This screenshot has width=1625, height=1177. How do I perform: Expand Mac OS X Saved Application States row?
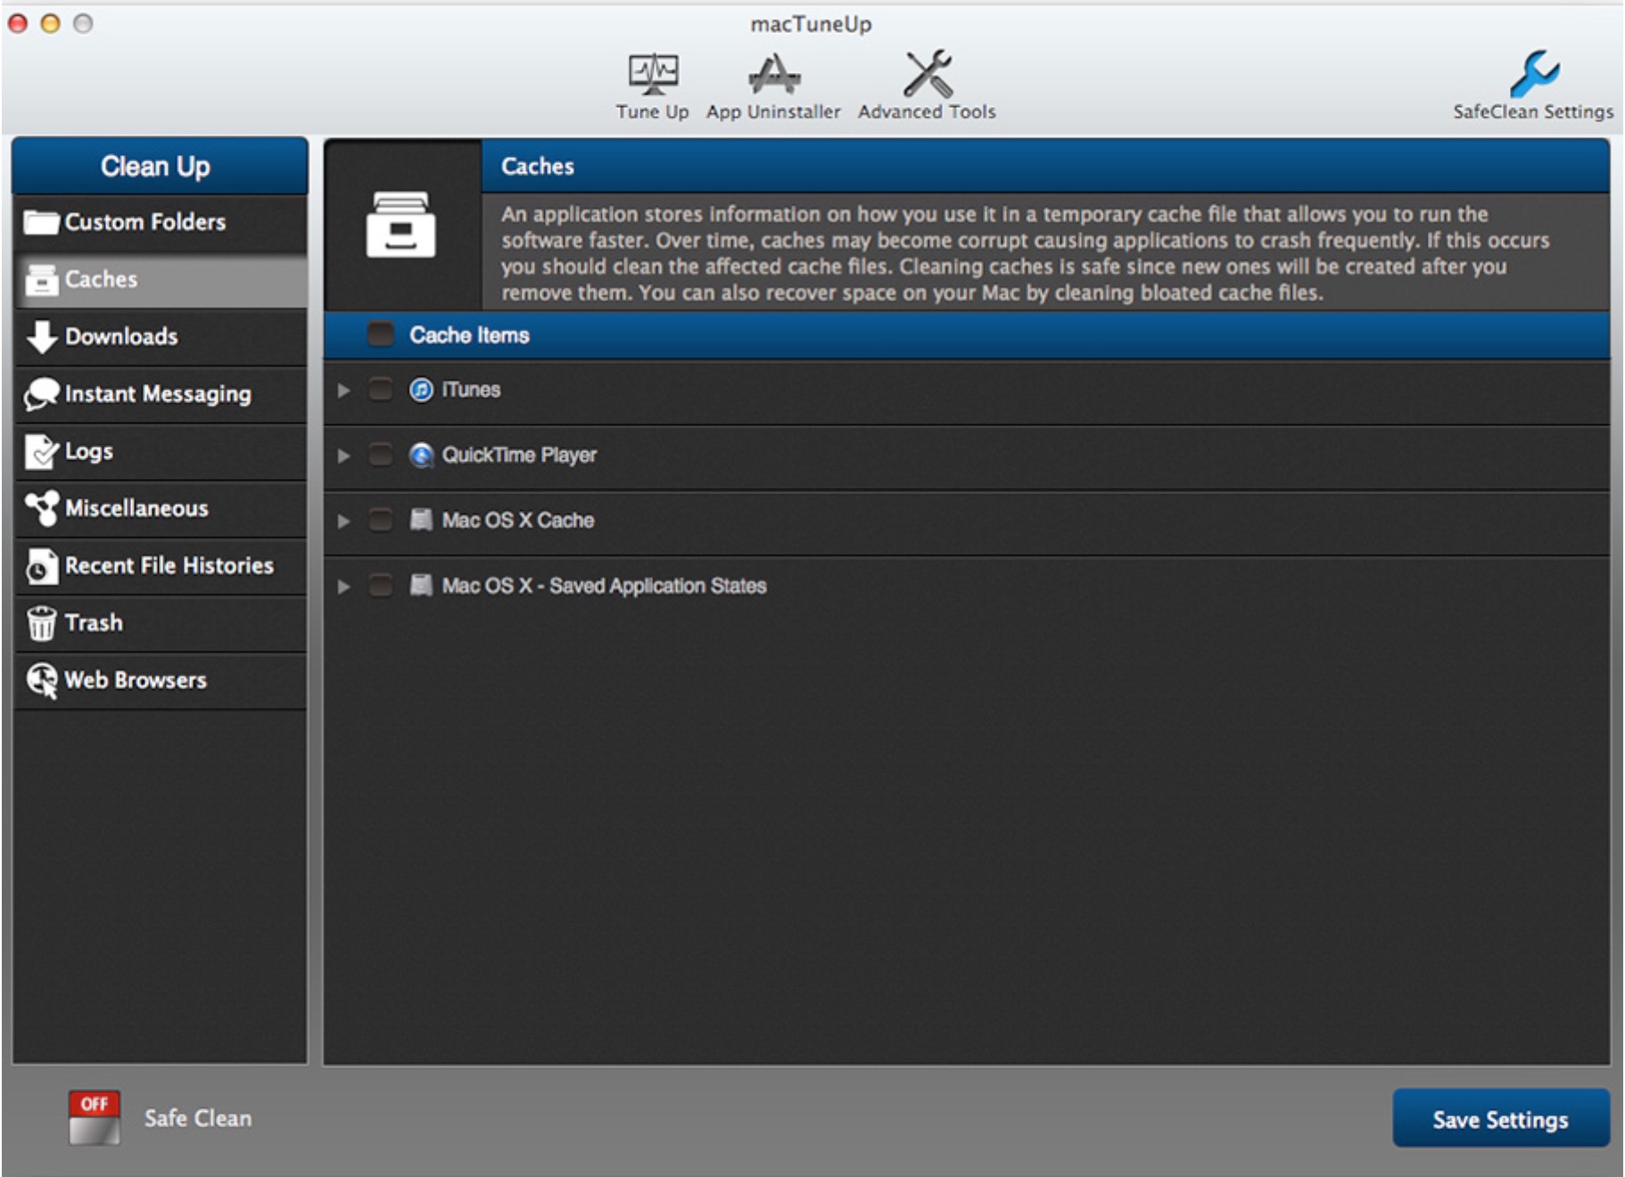343,587
